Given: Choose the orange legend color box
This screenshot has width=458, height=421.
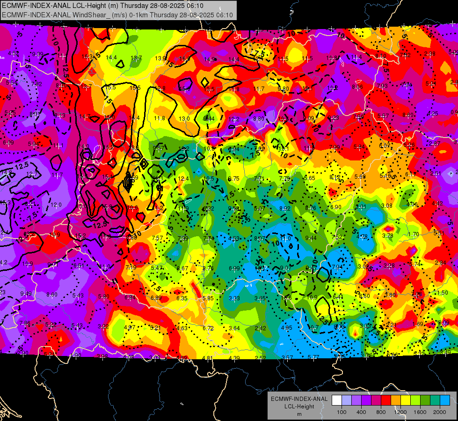Looking at the screenshot, I should click(x=396, y=400).
